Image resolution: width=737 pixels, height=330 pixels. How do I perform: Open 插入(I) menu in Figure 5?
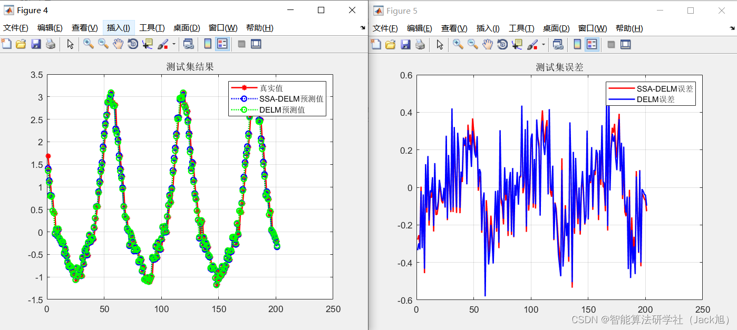[x=488, y=28]
